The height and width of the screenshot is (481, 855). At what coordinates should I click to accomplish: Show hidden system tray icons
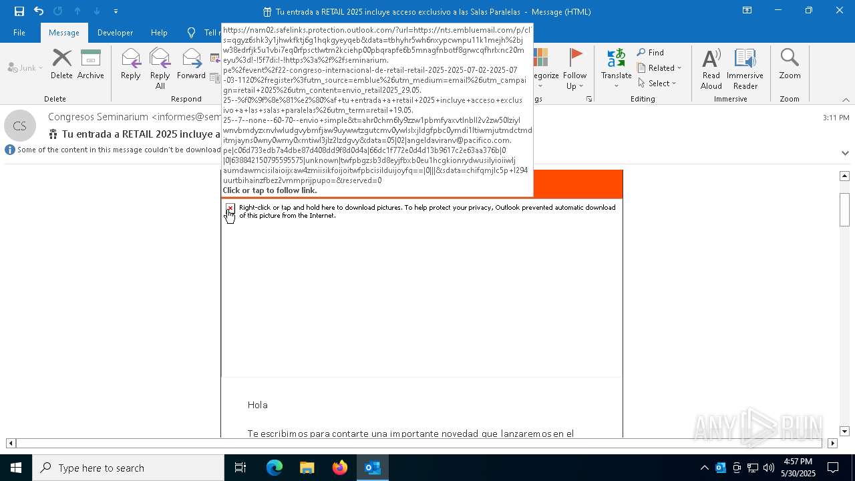pos(705,468)
